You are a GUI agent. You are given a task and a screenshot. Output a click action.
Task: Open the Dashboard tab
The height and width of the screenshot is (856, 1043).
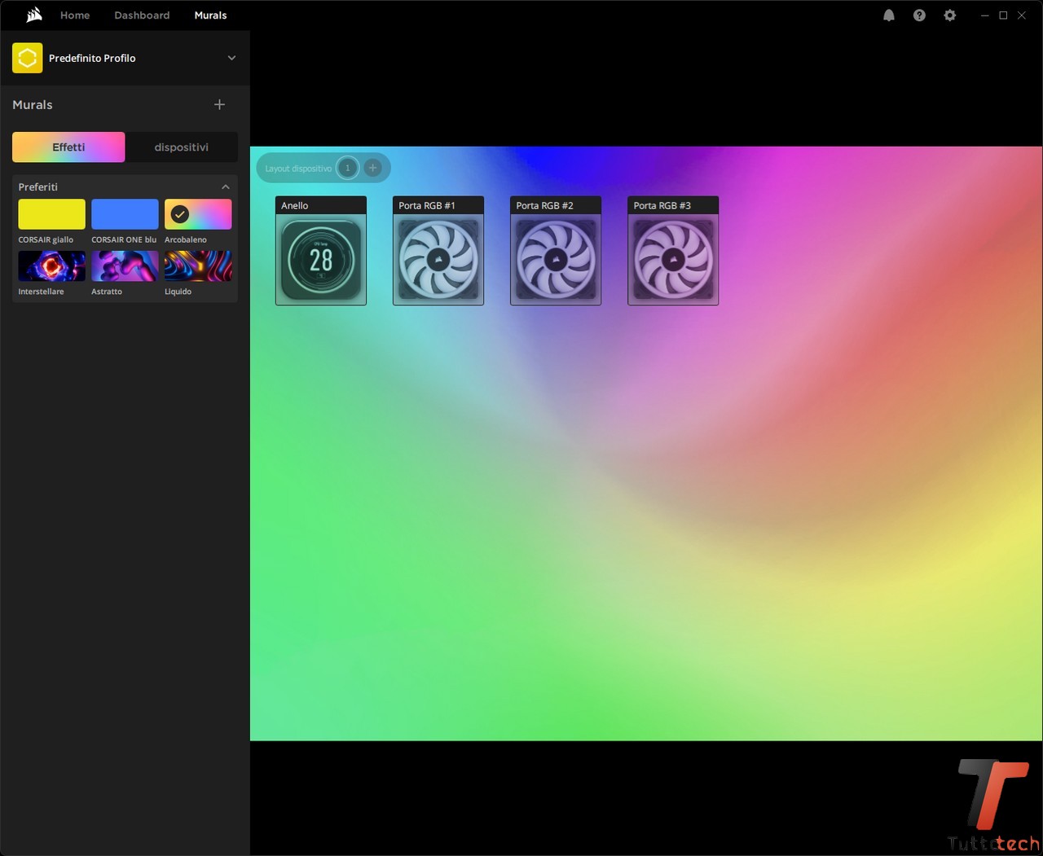[x=142, y=15]
